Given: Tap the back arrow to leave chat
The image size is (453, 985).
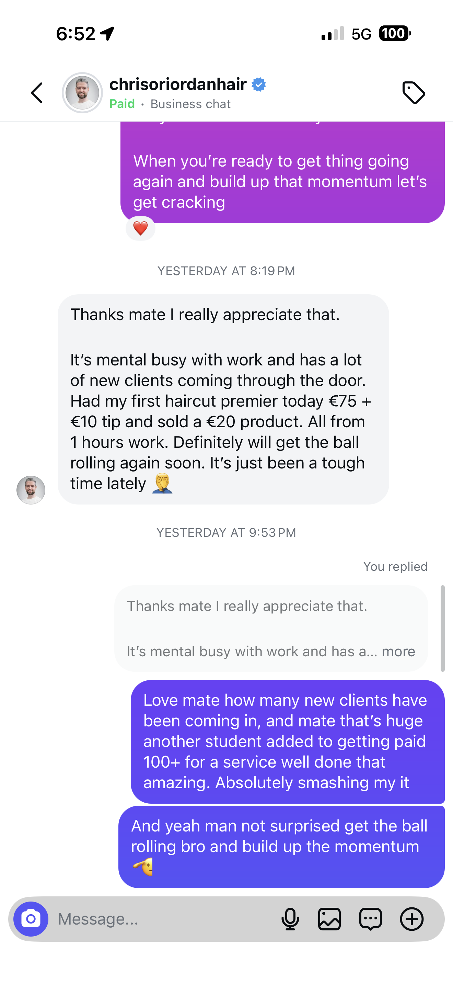Looking at the screenshot, I should (37, 93).
